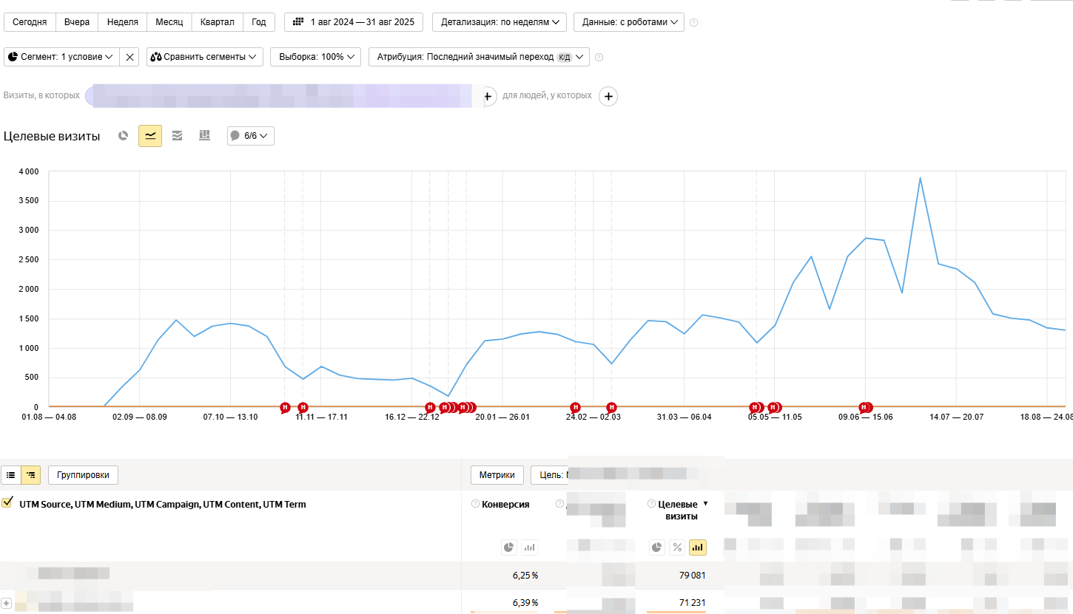Show pie chart icon under Конверсия column
The width and height of the screenshot is (1073, 614).
[508, 548]
